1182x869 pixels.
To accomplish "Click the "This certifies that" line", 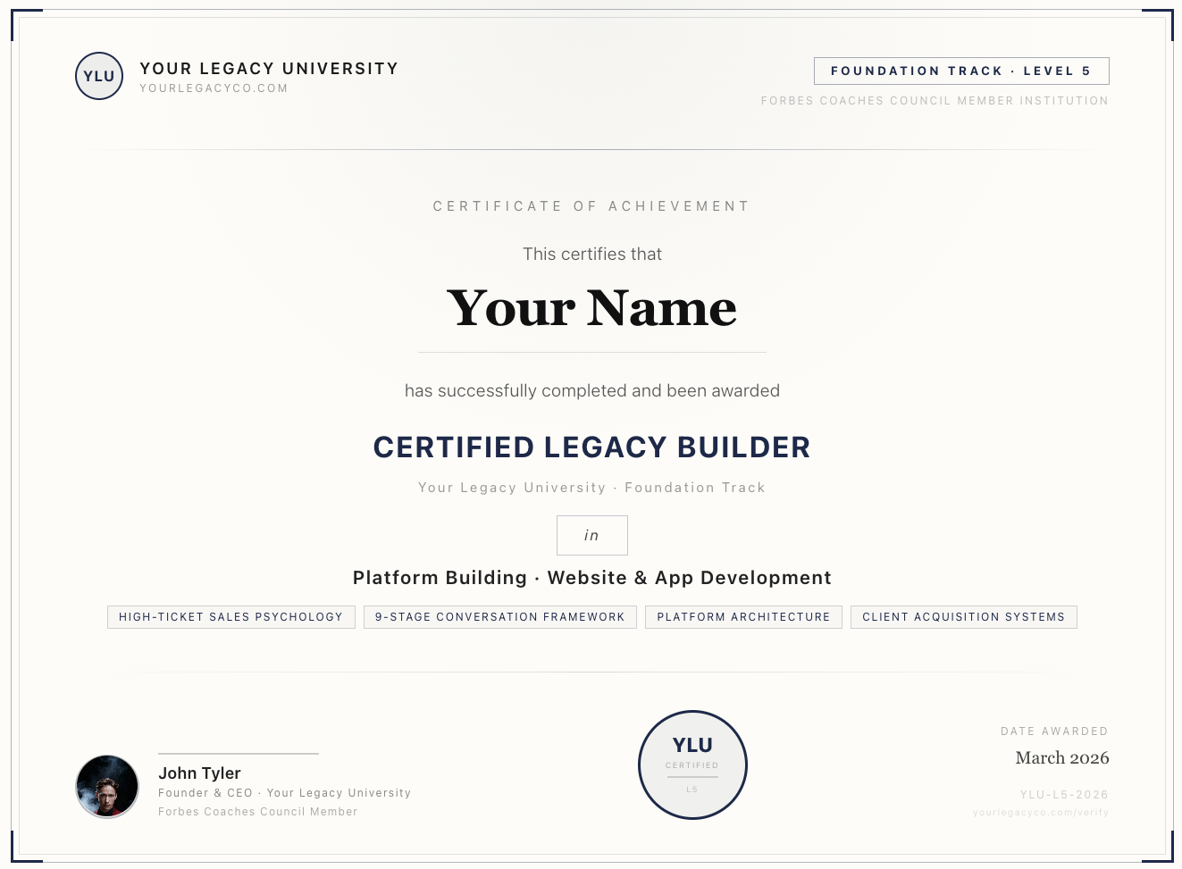I will click(592, 254).
